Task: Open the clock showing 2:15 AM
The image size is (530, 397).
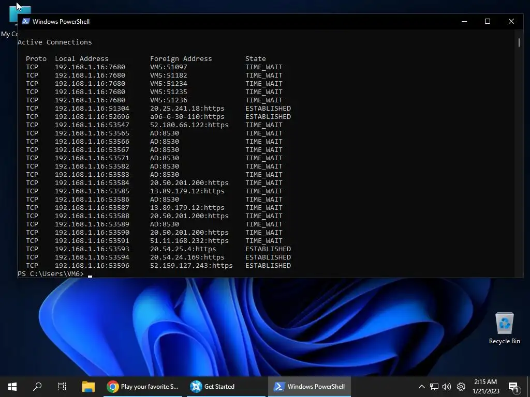Action: tap(485, 387)
